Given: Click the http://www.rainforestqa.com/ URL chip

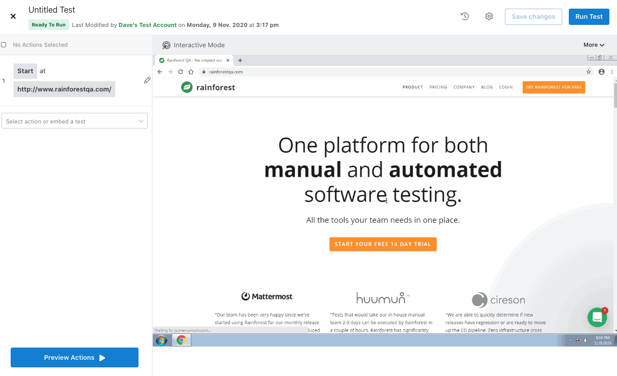Looking at the screenshot, I should pyautogui.click(x=64, y=89).
